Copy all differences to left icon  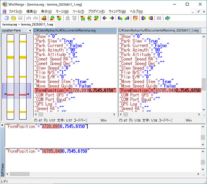[x=151, y=18]
